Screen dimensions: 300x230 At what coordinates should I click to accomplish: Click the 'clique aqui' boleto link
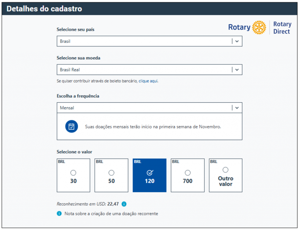click(148, 81)
